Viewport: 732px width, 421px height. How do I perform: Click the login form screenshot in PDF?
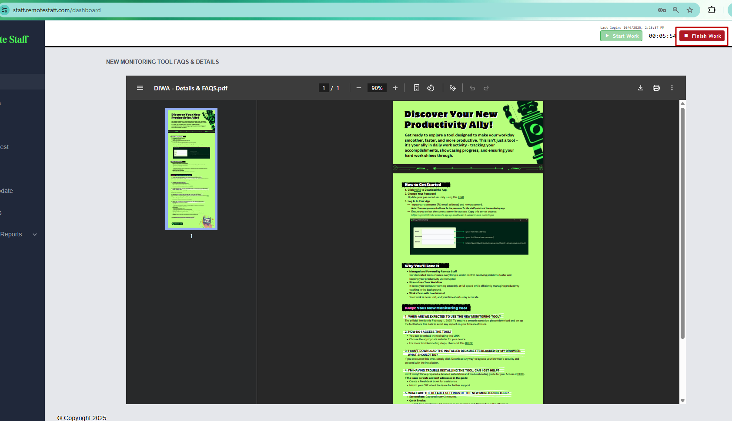click(x=469, y=236)
